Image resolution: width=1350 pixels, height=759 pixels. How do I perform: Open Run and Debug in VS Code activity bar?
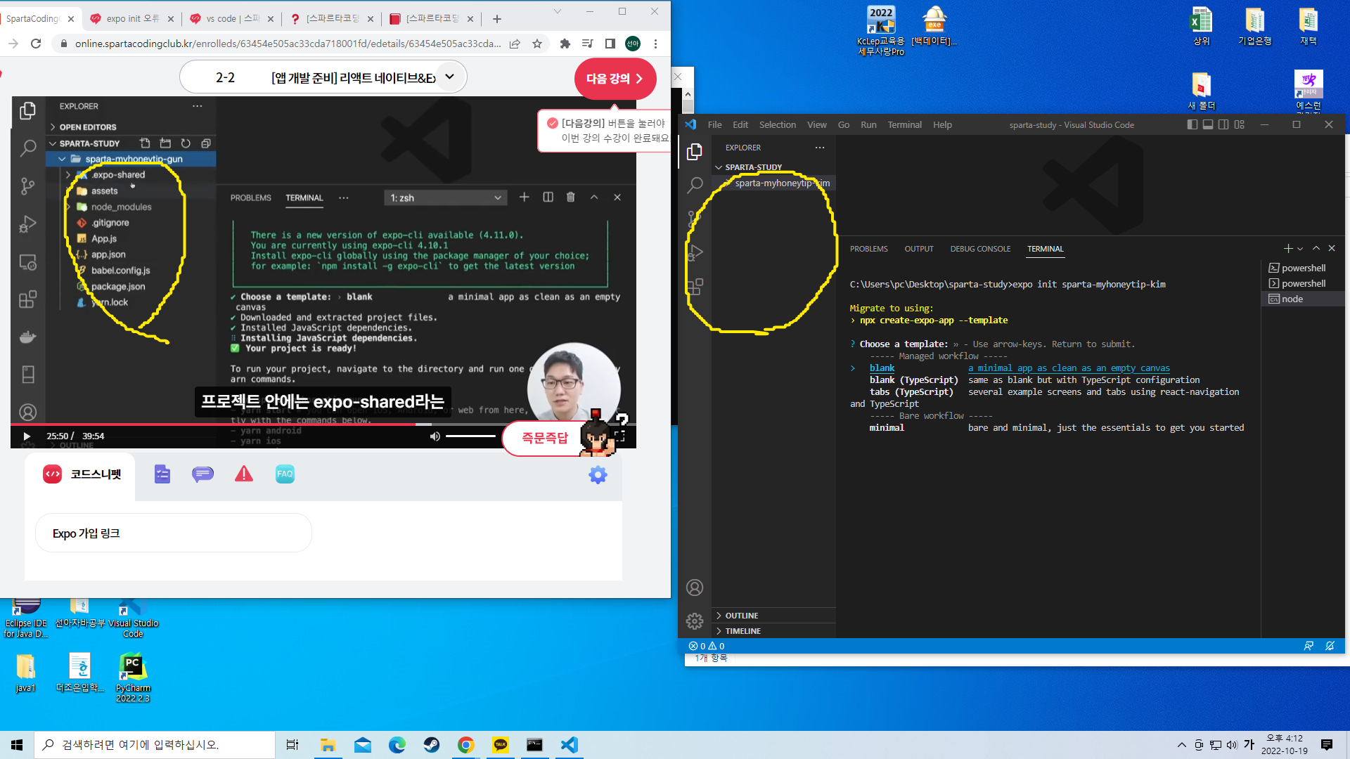(x=695, y=252)
